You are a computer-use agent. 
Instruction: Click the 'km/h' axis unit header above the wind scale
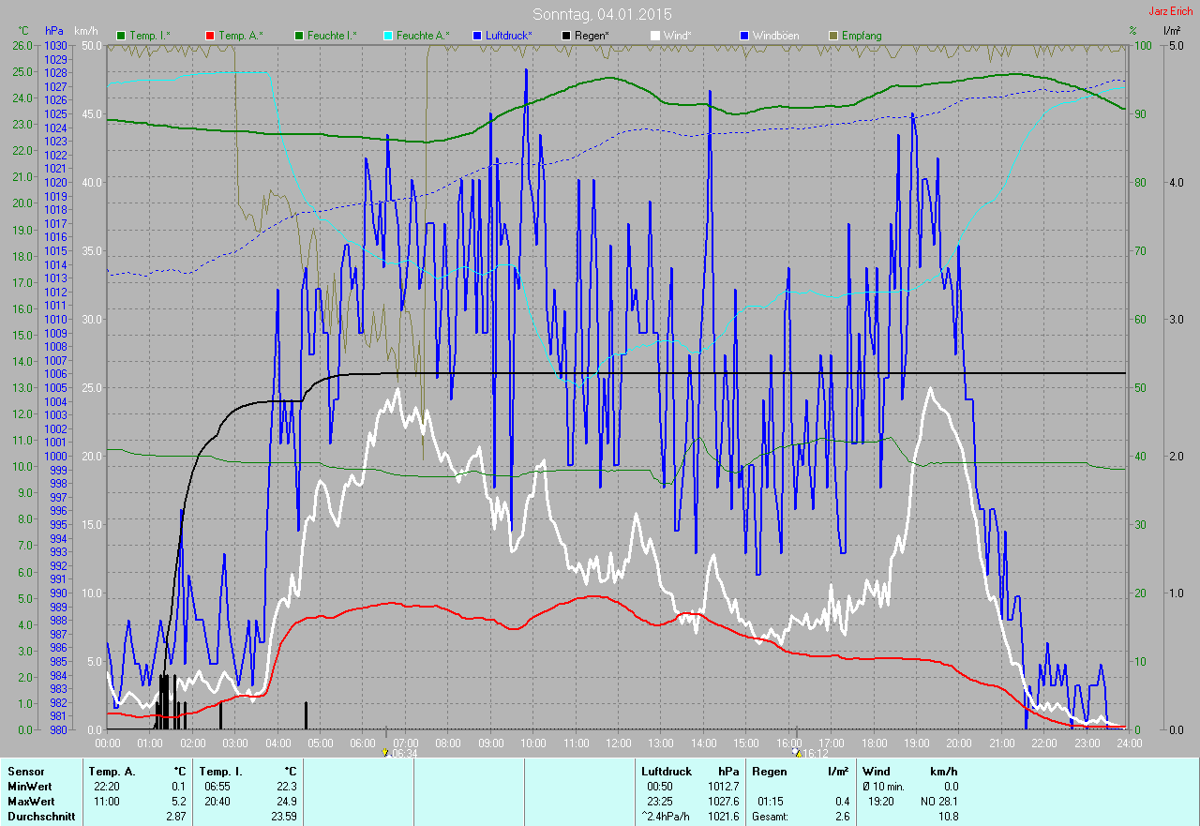pos(85,31)
